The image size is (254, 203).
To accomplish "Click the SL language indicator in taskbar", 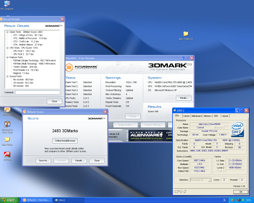I will (224, 200).
